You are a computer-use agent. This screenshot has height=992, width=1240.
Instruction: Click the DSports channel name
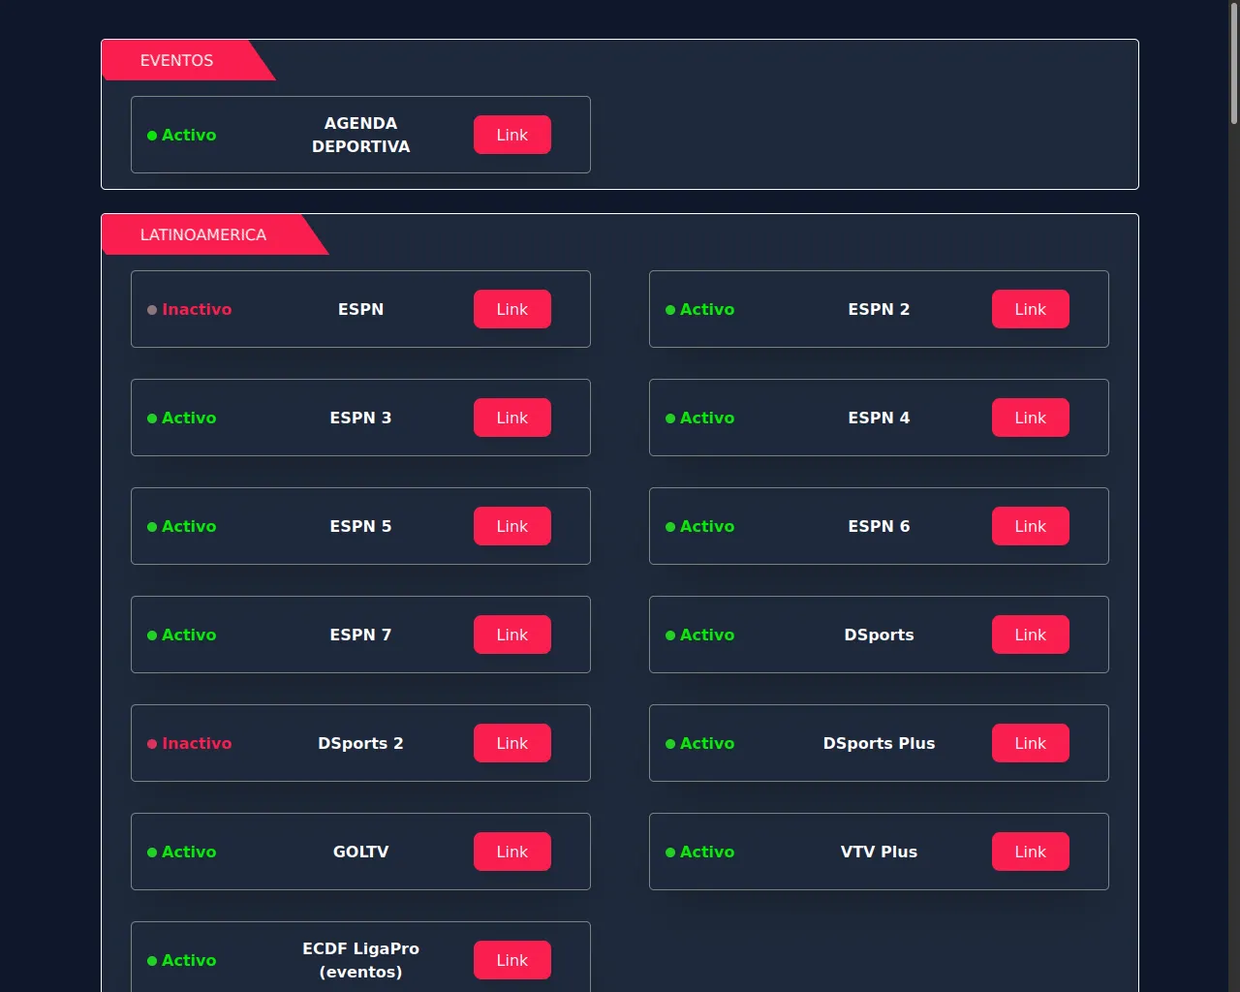coord(879,635)
